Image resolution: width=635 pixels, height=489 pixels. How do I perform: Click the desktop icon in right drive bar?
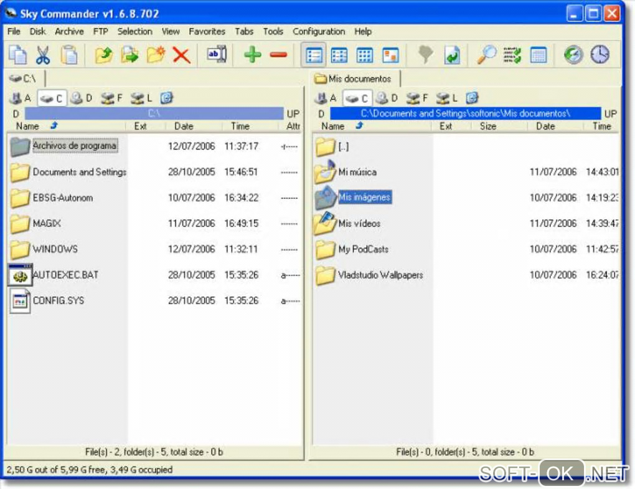(x=472, y=98)
